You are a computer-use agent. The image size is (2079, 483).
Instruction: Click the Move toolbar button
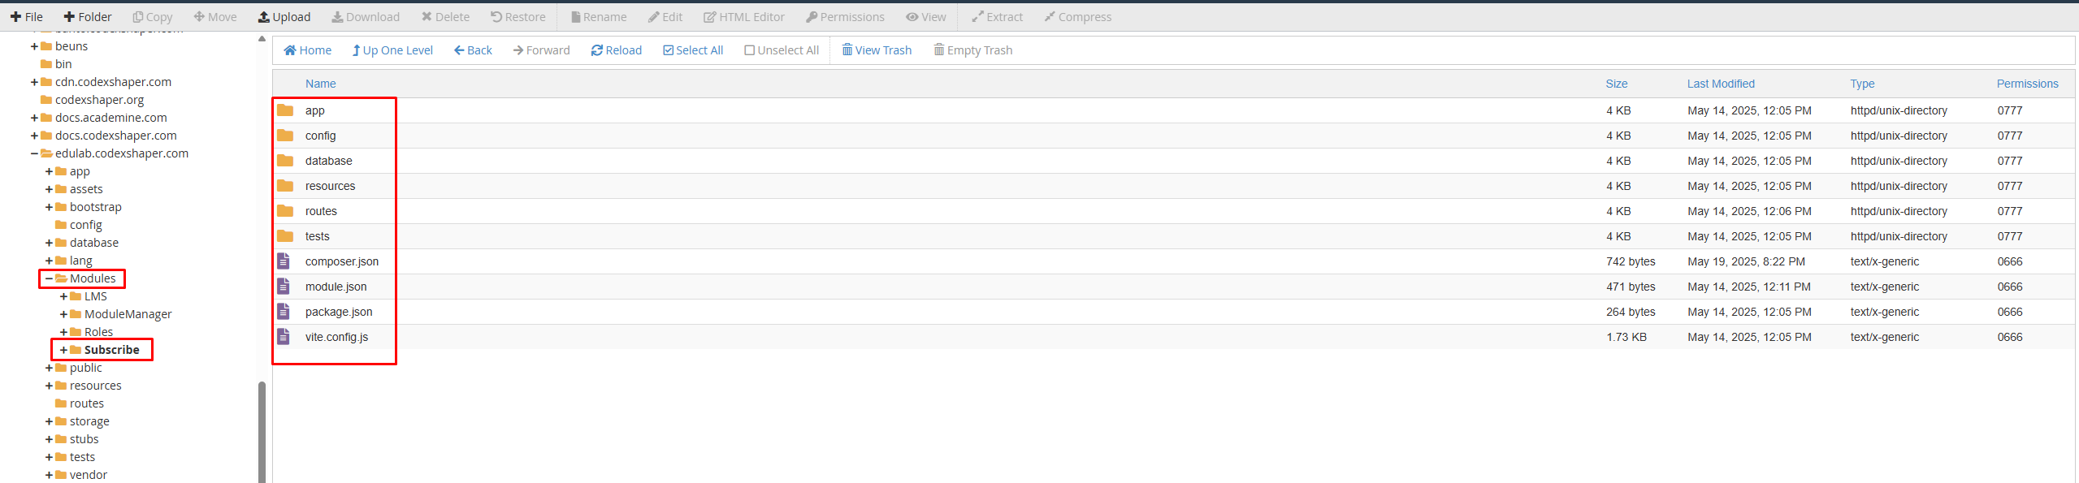click(215, 16)
